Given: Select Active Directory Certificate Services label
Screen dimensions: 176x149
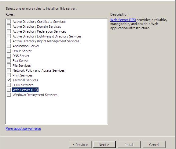Looking at the screenshot, I should click(x=39, y=22).
